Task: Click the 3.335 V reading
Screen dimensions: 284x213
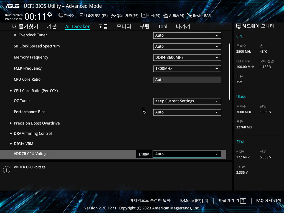Action: click(x=242, y=173)
